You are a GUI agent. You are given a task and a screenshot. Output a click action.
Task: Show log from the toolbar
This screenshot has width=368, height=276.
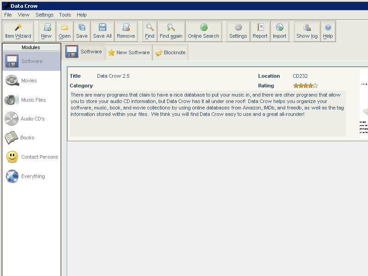tap(307, 31)
